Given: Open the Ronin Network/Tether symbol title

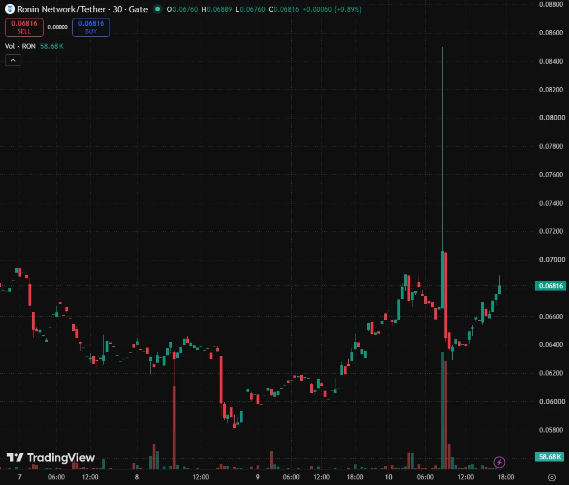Looking at the screenshot, I should 83,9.
